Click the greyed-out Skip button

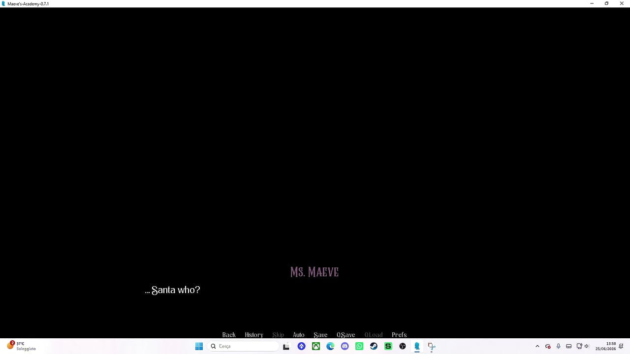pos(278,335)
